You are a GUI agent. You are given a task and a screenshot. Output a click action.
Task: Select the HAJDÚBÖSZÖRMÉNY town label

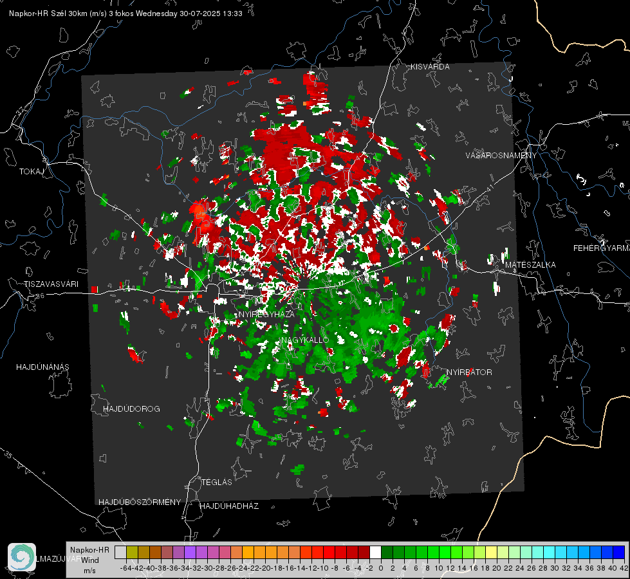[140, 502]
